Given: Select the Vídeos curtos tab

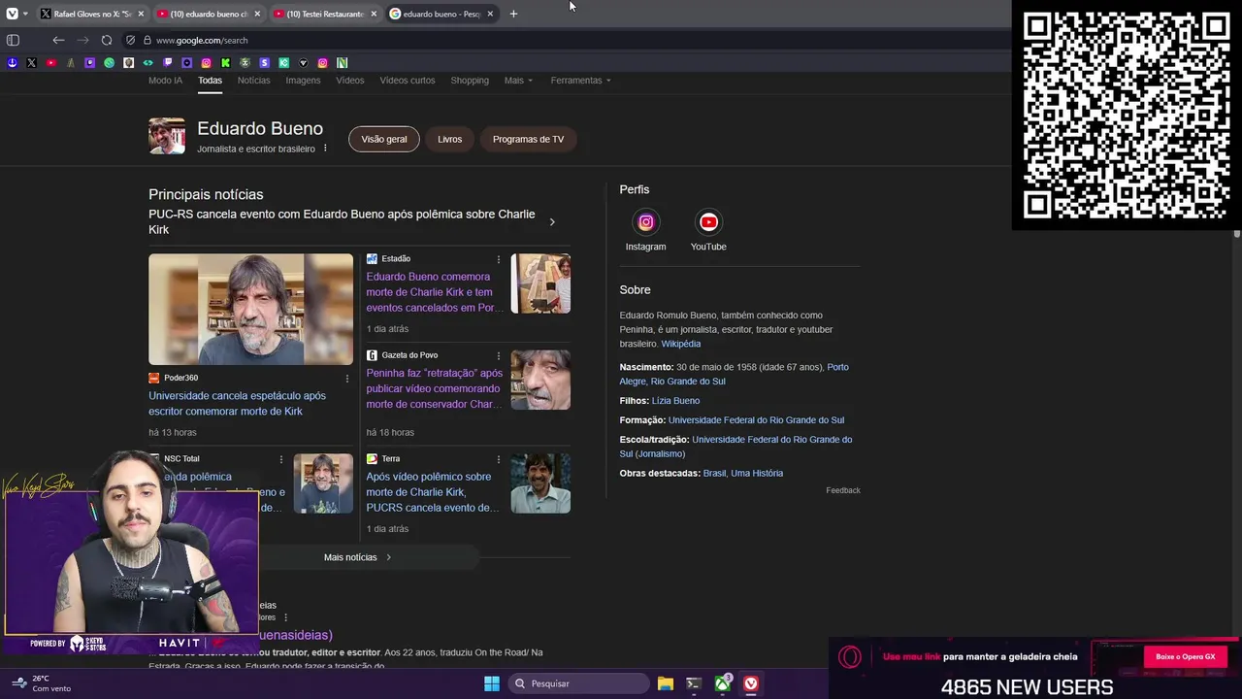Looking at the screenshot, I should coord(408,81).
